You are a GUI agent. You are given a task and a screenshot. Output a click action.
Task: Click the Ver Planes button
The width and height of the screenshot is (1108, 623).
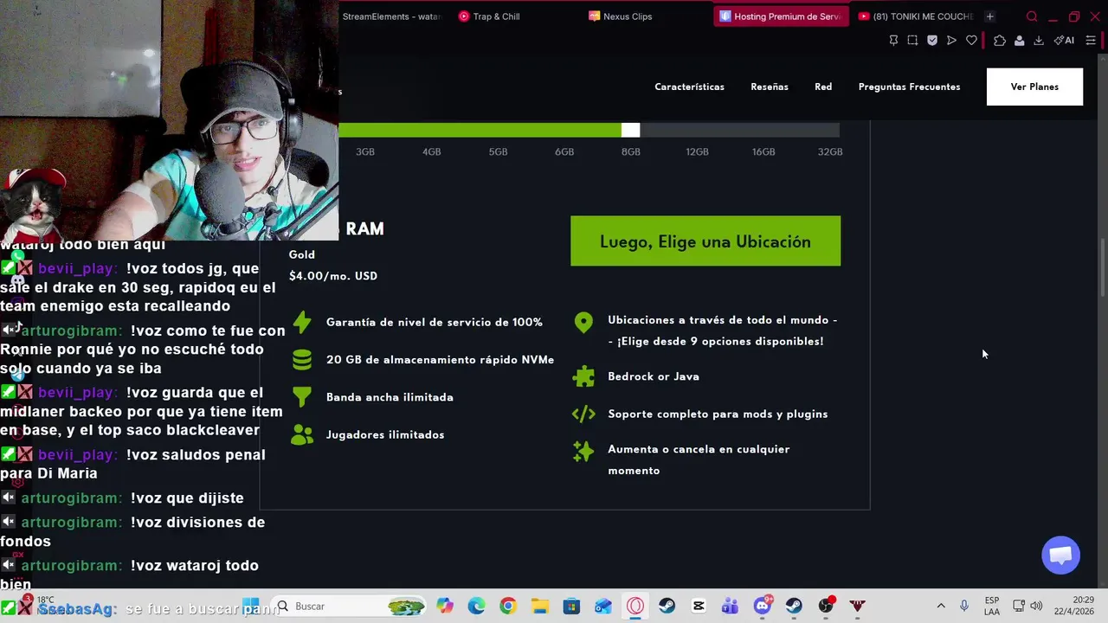(x=1034, y=87)
